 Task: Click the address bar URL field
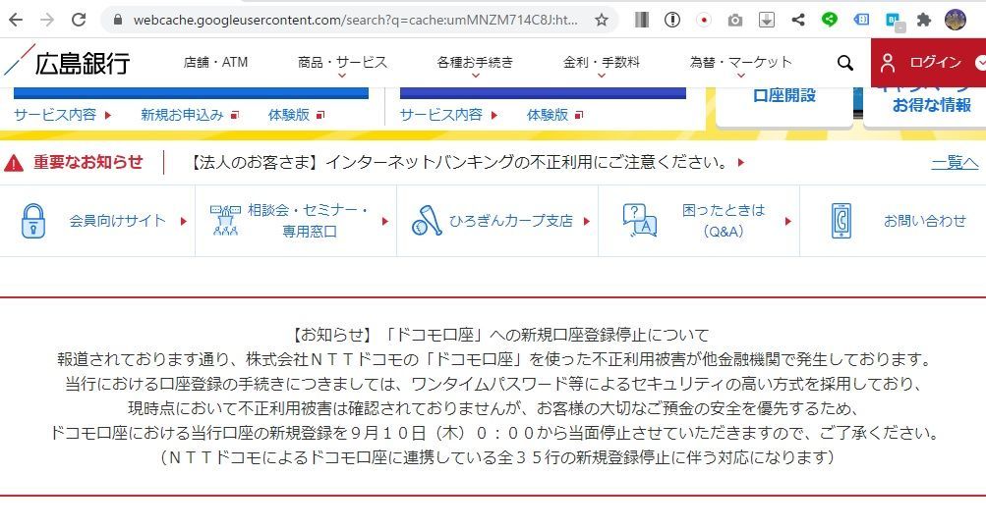355,20
